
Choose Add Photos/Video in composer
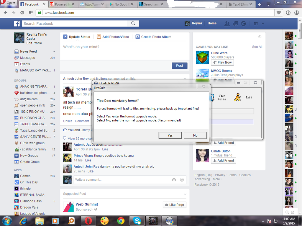tap(113, 37)
